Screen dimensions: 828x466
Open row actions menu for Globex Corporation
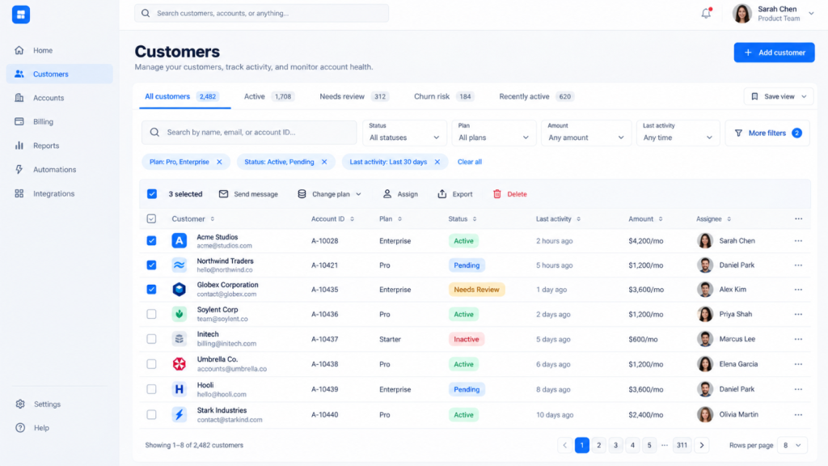(798, 289)
